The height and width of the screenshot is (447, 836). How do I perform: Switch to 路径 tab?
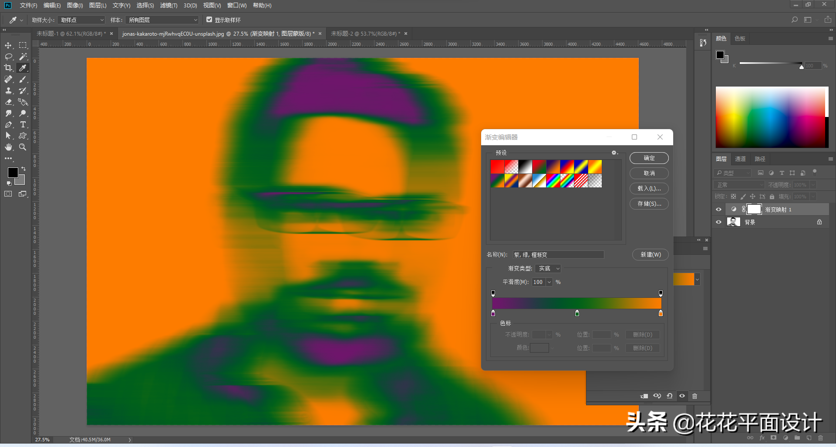(x=760, y=159)
